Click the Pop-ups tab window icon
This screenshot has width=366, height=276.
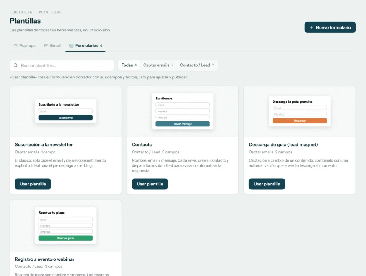(x=15, y=46)
